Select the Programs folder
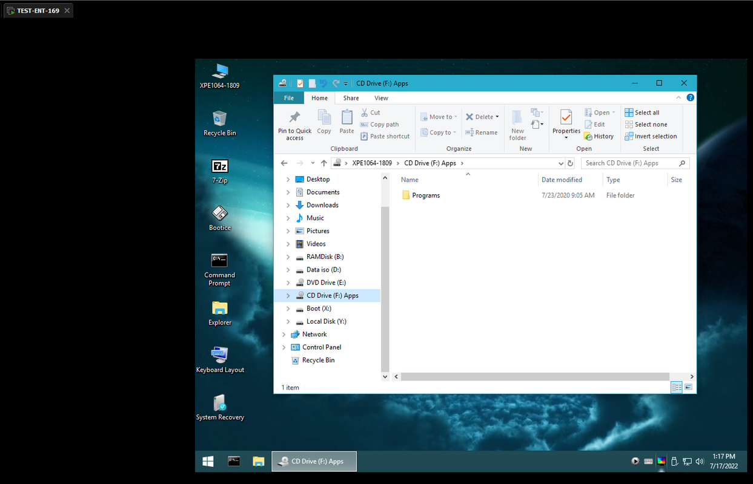This screenshot has width=753, height=484. [x=420, y=195]
